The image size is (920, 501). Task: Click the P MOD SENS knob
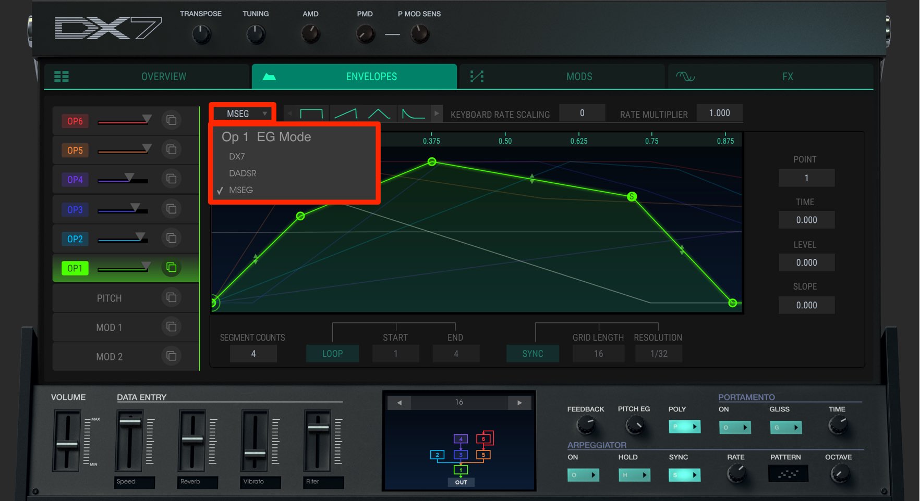[420, 35]
